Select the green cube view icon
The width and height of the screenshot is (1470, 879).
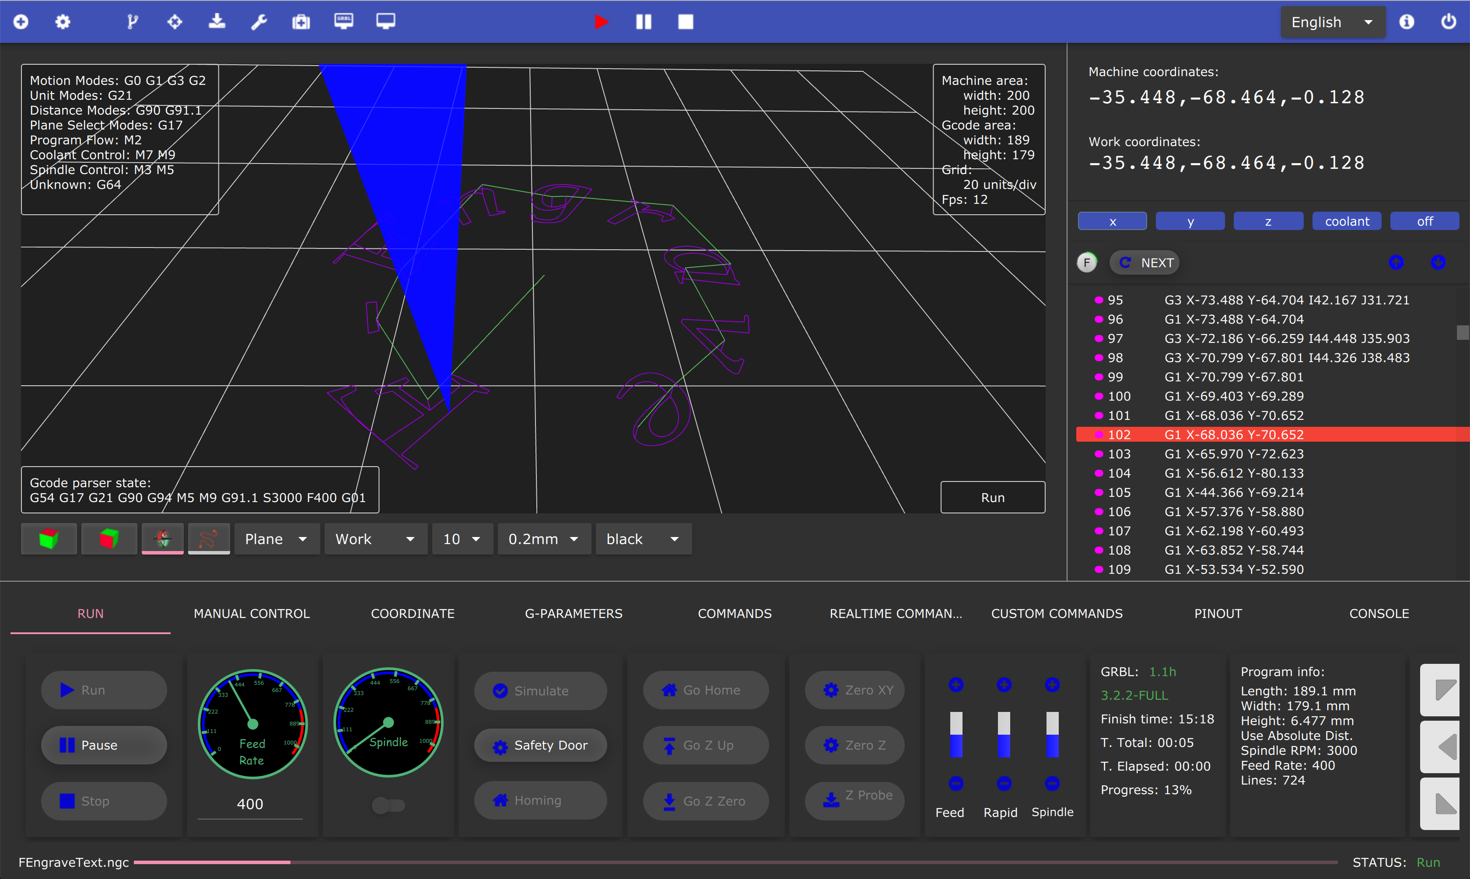coord(49,538)
